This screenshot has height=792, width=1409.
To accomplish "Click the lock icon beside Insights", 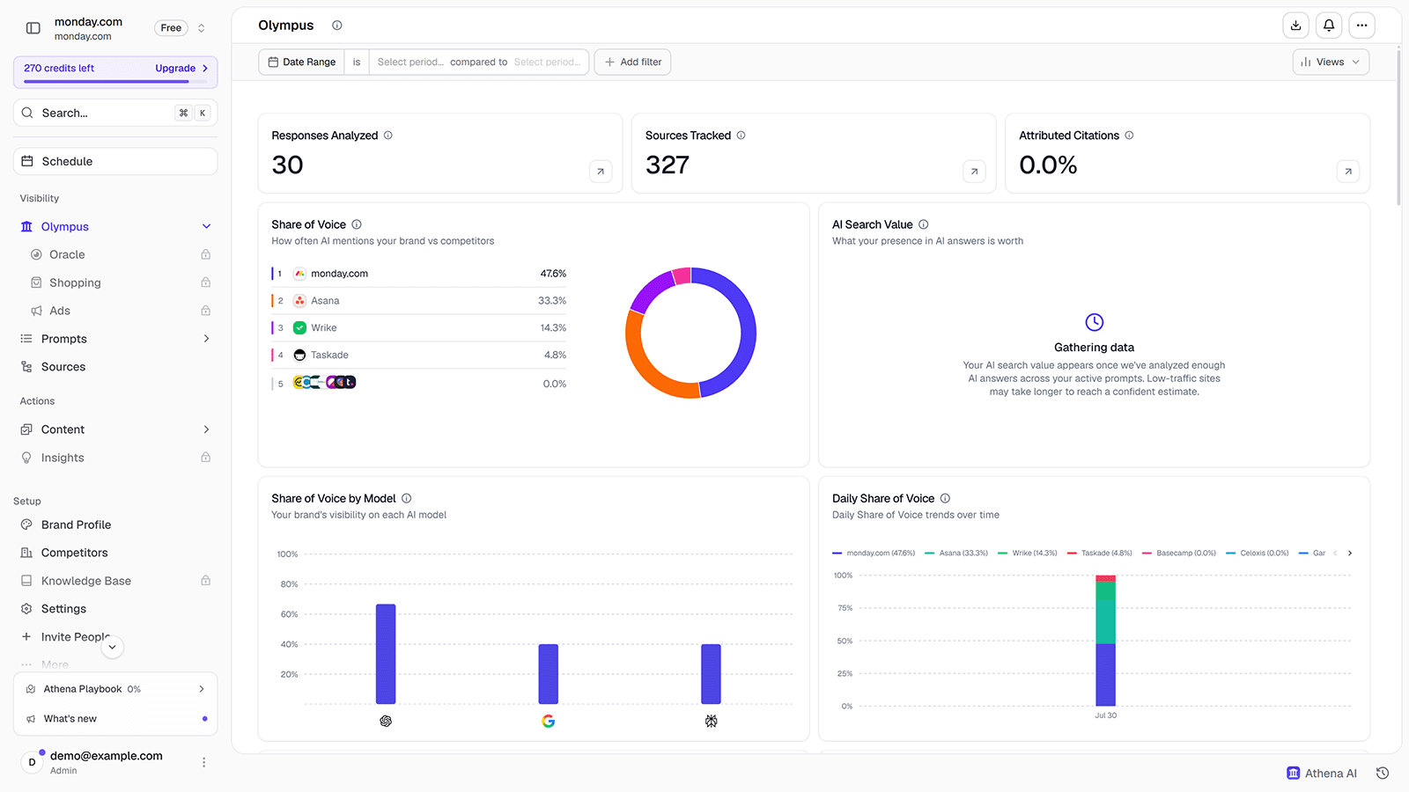I will click(x=205, y=458).
